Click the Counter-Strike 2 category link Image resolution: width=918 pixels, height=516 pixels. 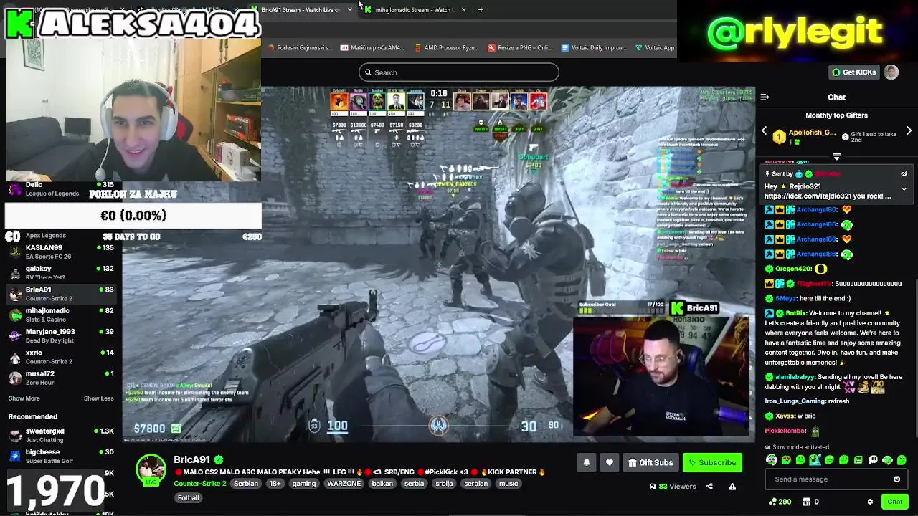199,484
